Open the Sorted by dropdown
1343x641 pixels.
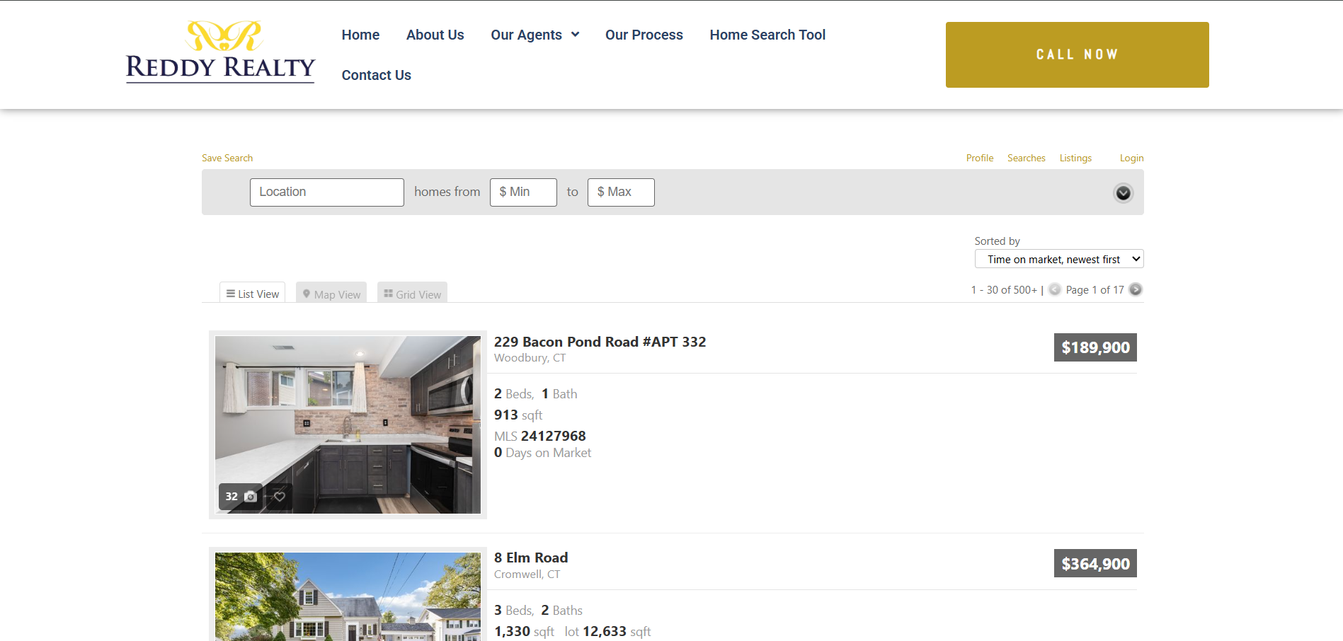[x=1058, y=258]
